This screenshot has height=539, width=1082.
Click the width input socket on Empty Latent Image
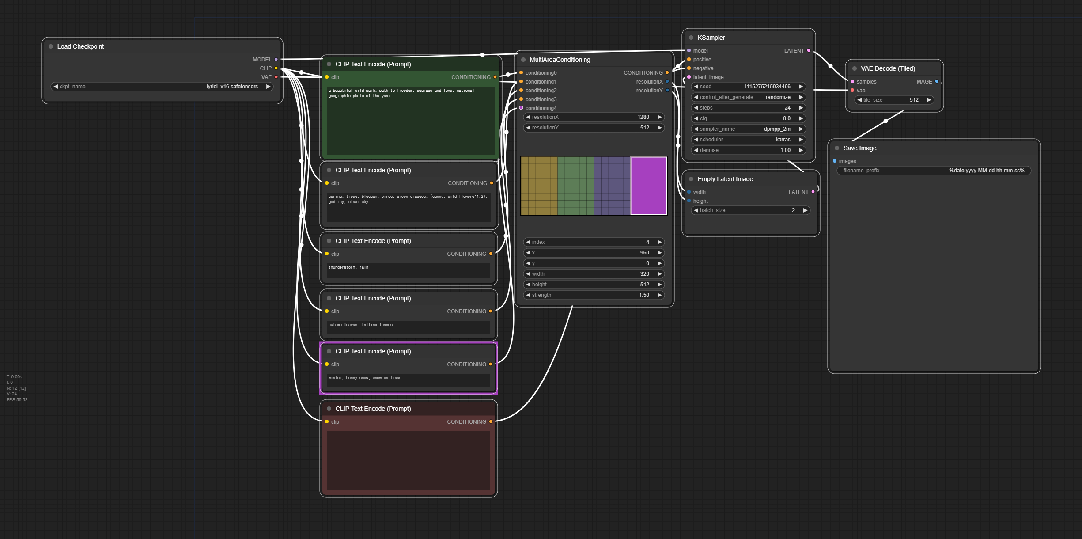pos(689,192)
